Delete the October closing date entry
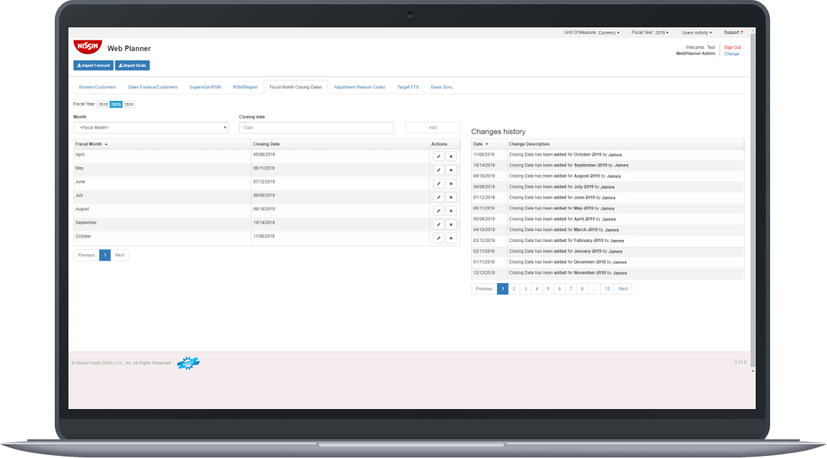Viewport: 827px width, 458px height. click(x=451, y=238)
